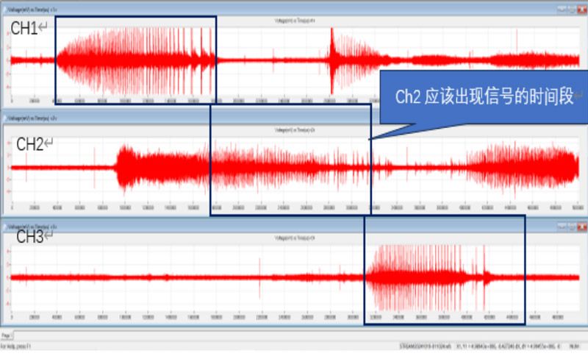588x356 pixels.
Task: Close the CH3 voltage plot window
Action: [581, 227]
